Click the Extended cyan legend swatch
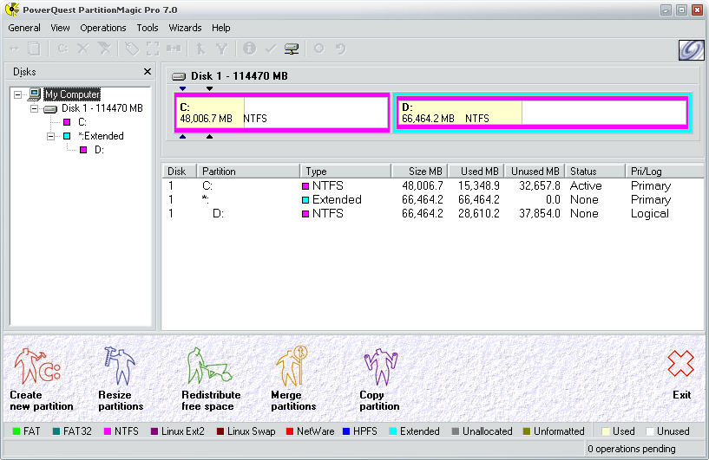The width and height of the screenshot is (709, 460). 393,431
